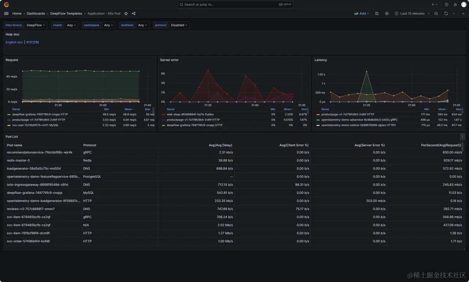Click the Server error panel title

[169, 60]
